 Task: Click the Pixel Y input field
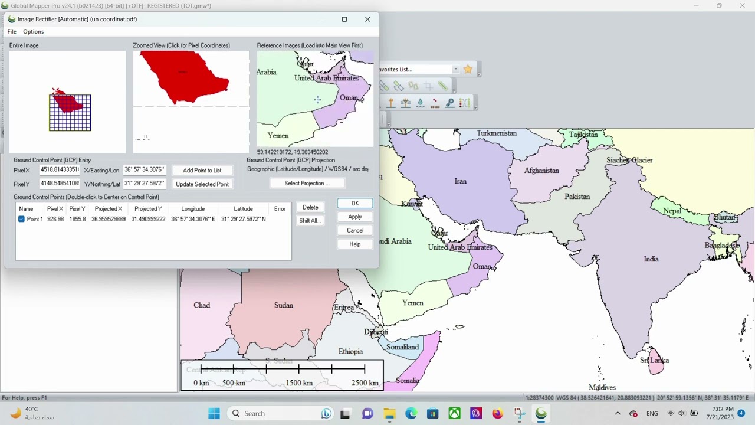pos(59,184)
